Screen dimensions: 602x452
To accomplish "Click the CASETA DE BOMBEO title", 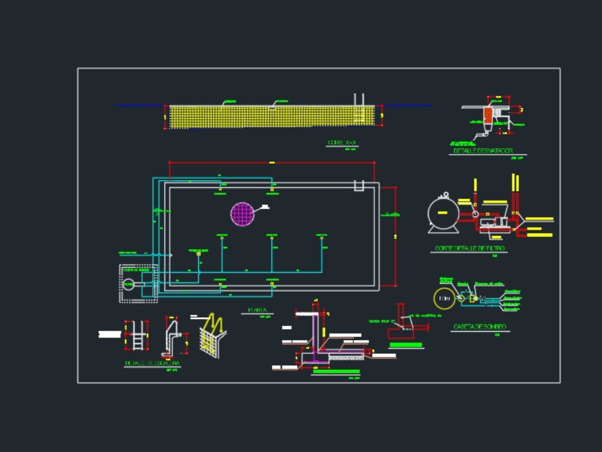I will [480, 327].
